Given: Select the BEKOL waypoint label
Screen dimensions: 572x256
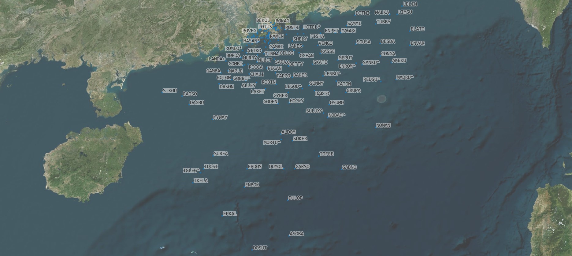Looking at the screenshot, I should [263, 20].
